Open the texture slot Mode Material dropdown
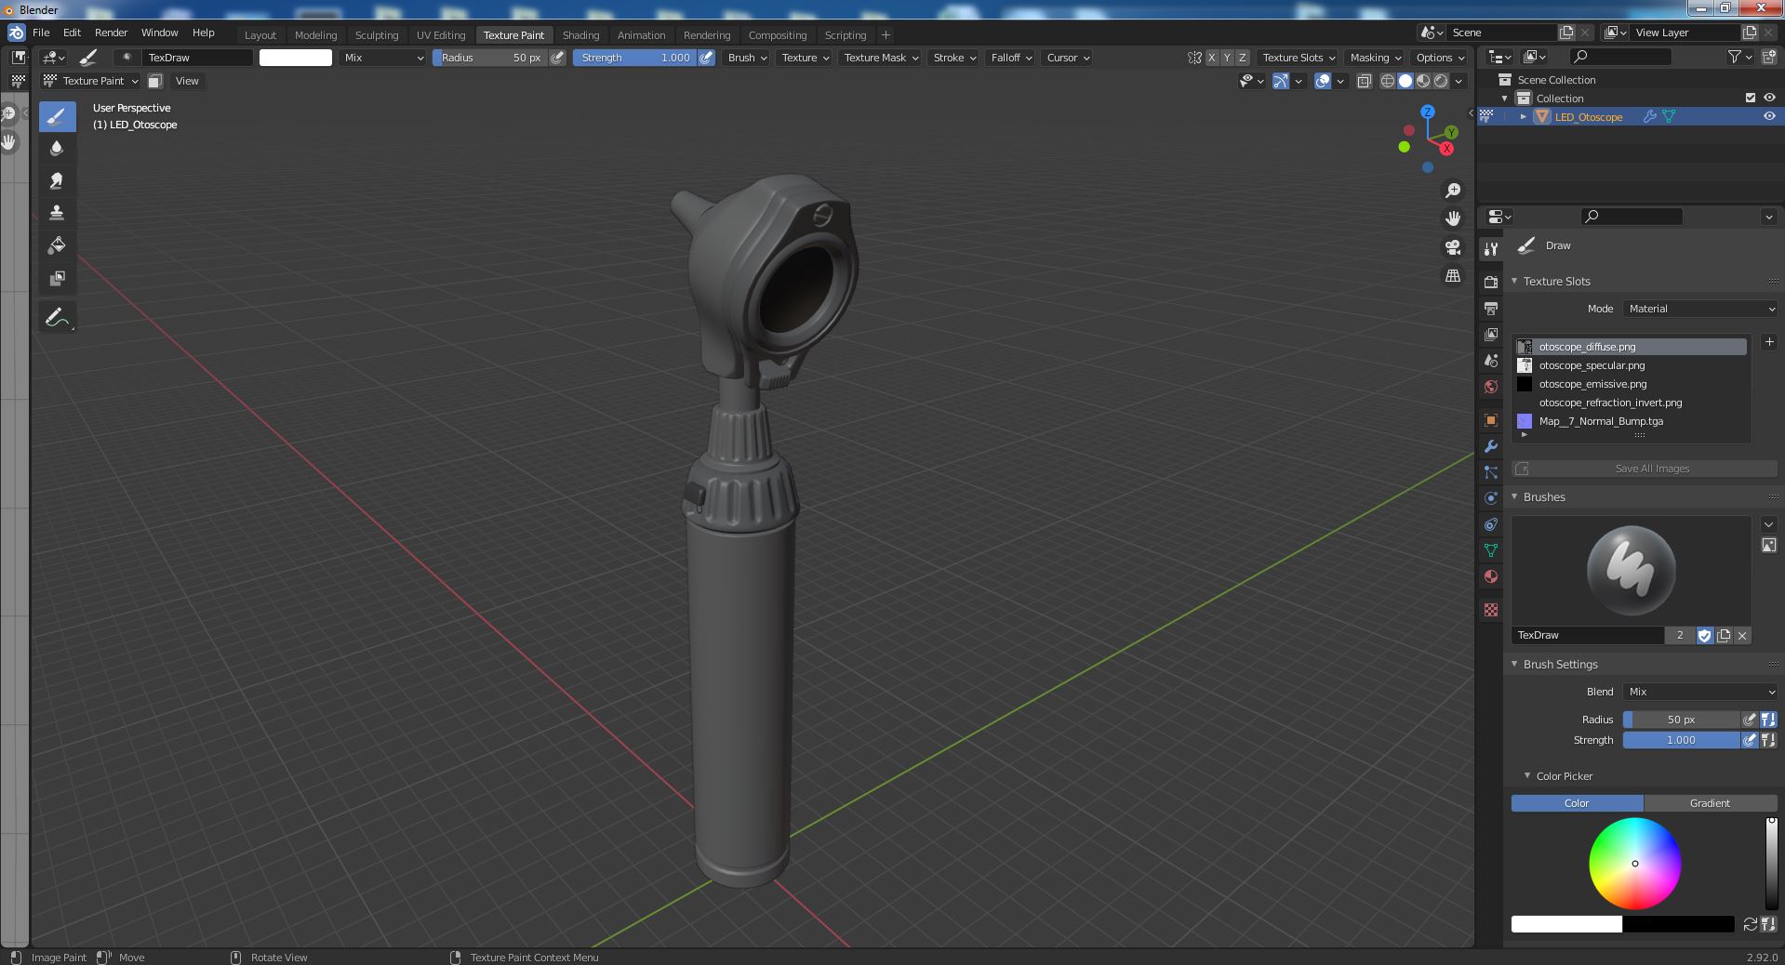Viewport: 1785px width, 965px height. click(x=1700, y=309)
